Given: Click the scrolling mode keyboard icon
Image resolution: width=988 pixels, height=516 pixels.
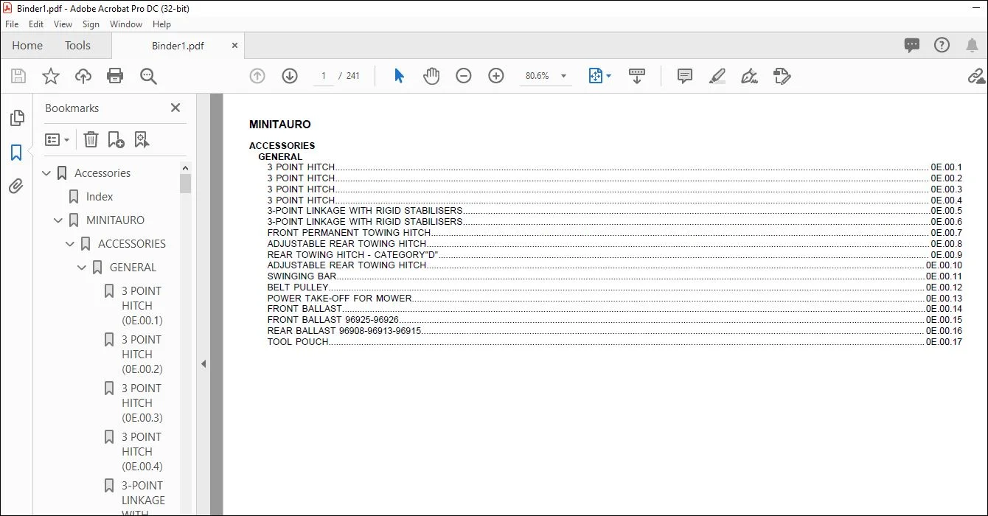Looking at the screenshot, I should pyautogui.click(x=637, y=76).
